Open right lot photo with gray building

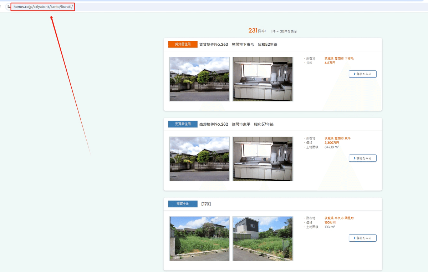pyautogui.click(x=263, y=238)
